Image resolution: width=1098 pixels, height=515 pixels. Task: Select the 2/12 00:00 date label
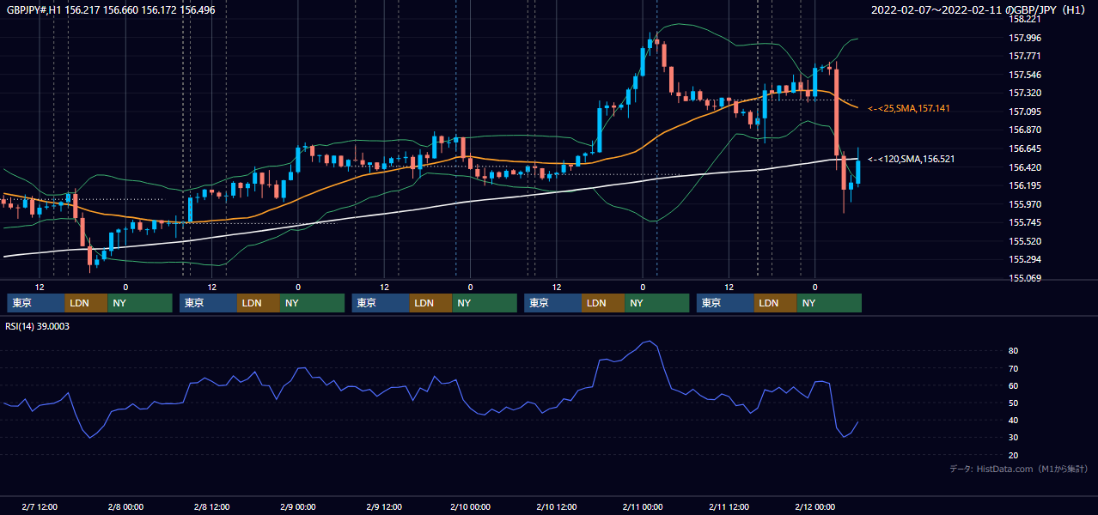point(814,507)
